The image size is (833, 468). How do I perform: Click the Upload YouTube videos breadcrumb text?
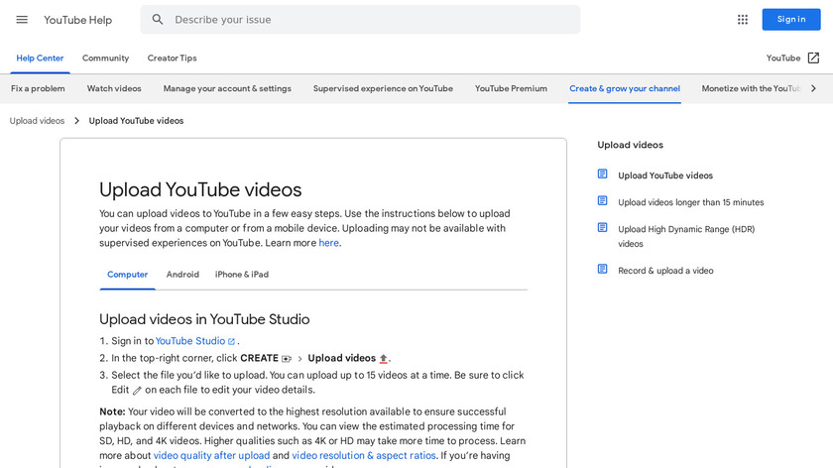(136, 121)
